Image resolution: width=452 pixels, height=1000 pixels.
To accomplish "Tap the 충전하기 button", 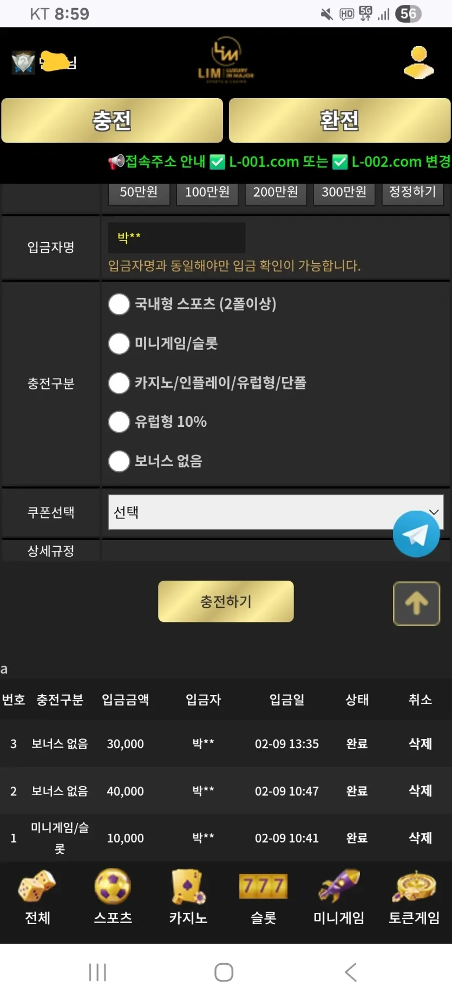I will pos(226,601).
